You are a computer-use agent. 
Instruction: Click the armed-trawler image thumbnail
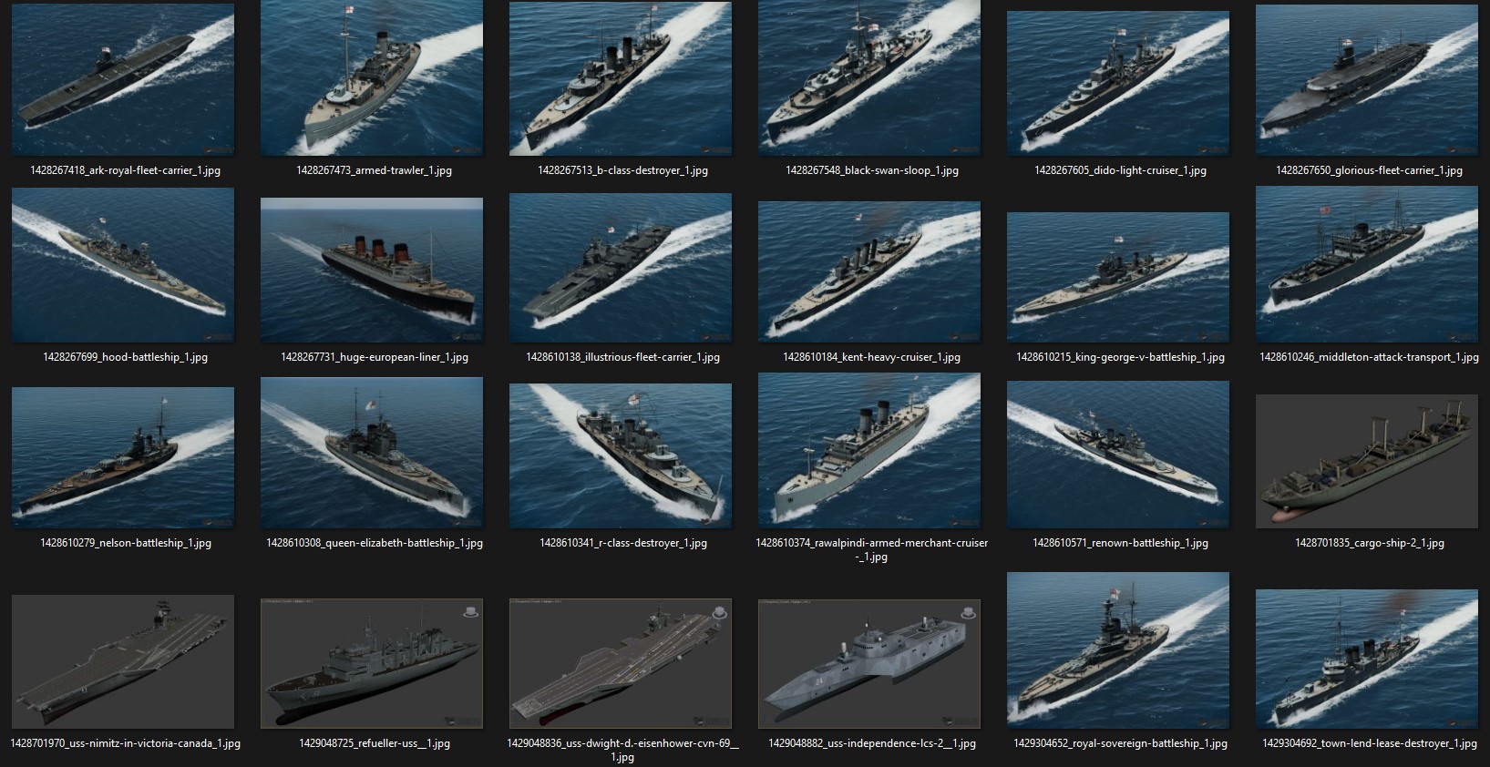(x=372, y=79)
